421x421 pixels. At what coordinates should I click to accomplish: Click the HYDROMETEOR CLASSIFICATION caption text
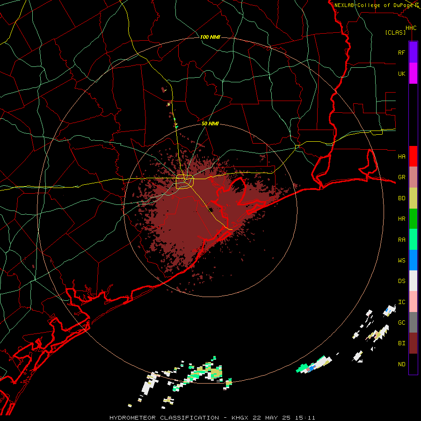164,418
